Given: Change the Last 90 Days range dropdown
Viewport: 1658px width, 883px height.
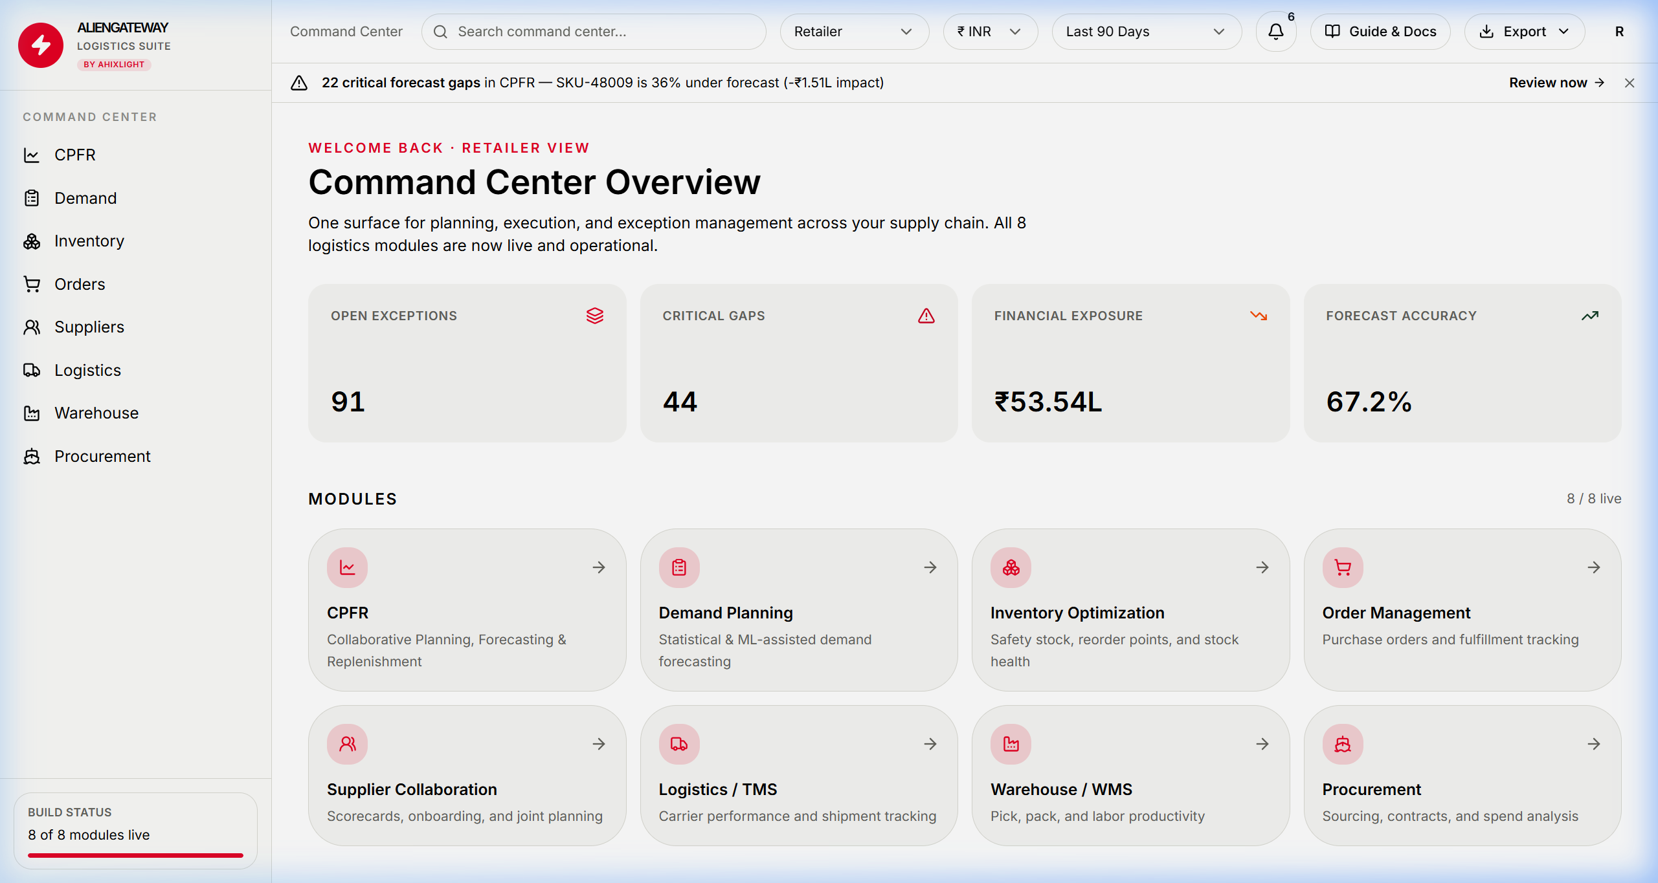Looking at the screenshot, I should tap(1147, 32).
